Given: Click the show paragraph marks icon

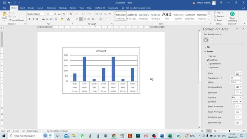Looking at the screenshot, I should 110,14.
